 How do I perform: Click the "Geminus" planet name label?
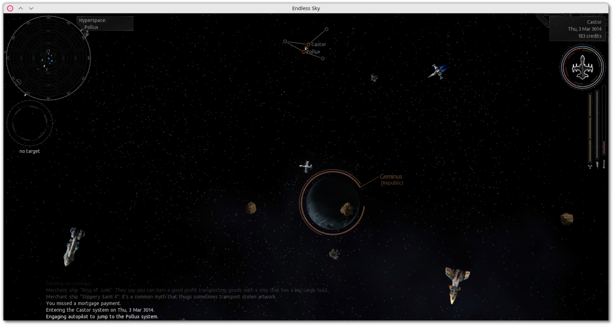[391, 176]
